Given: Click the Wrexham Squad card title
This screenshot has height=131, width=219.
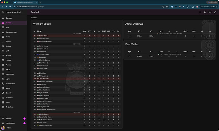Looking at the screenshot, I should pyautogui.click(x=42, y=24).
